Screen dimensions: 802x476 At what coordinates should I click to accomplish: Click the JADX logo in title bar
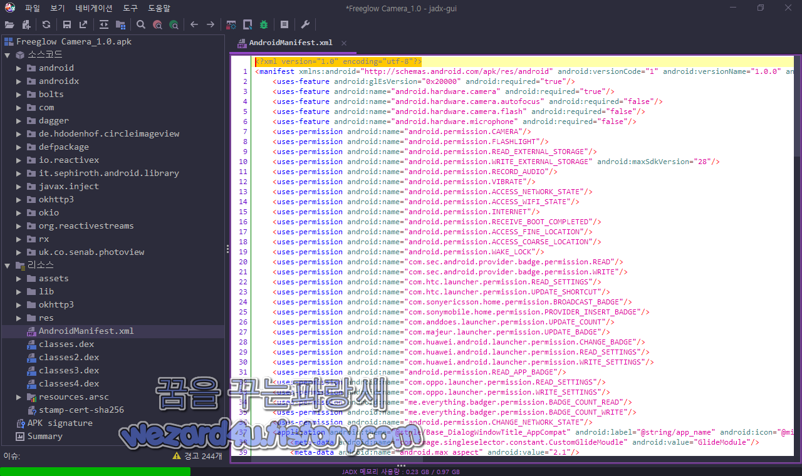pyautogui.click(x=11, y=8)
